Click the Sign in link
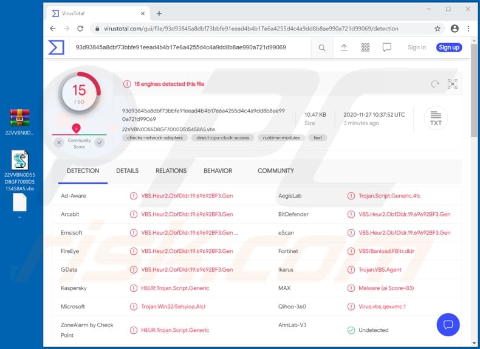Viewport: 480px width, 349px height. (x=417, y=47)
